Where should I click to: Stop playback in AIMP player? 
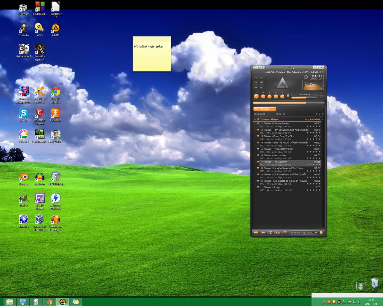(x=269, y=96)
